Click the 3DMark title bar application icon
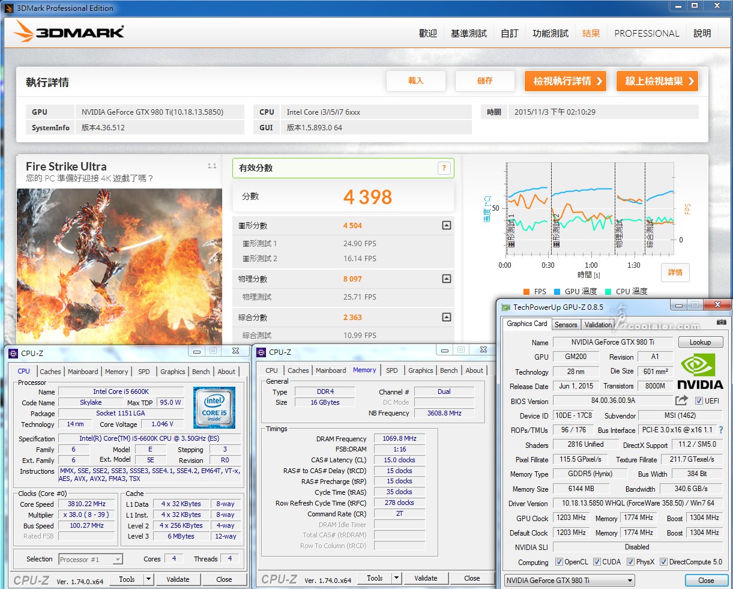 (8, 8)
